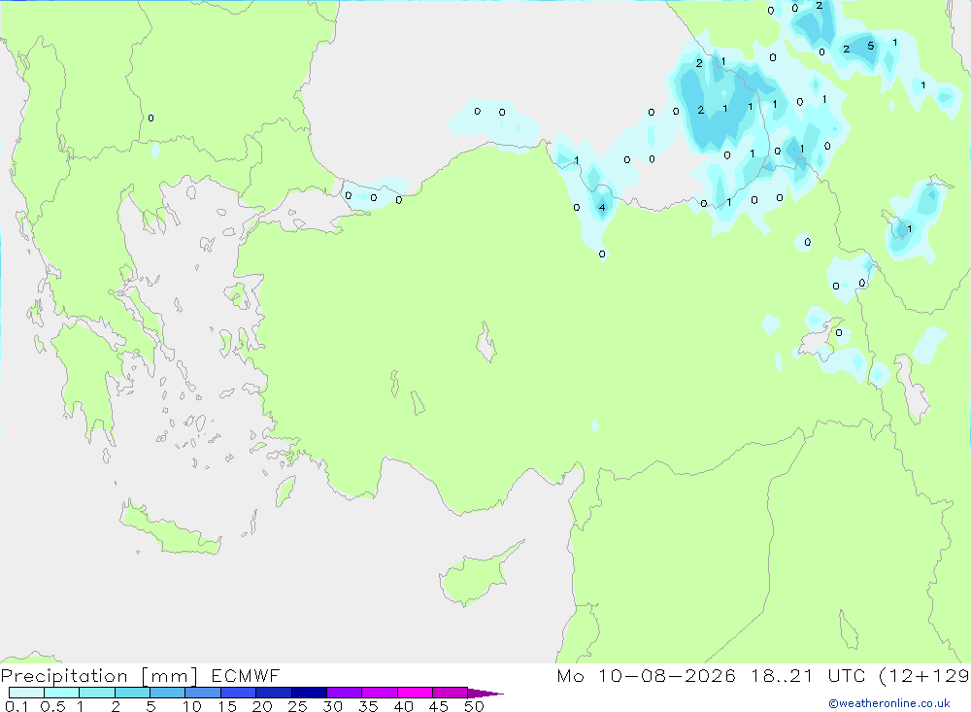Click the precipitation value "4" on the map
The height and width of the screenshot is (712, 971).
[x=602, y=208]
